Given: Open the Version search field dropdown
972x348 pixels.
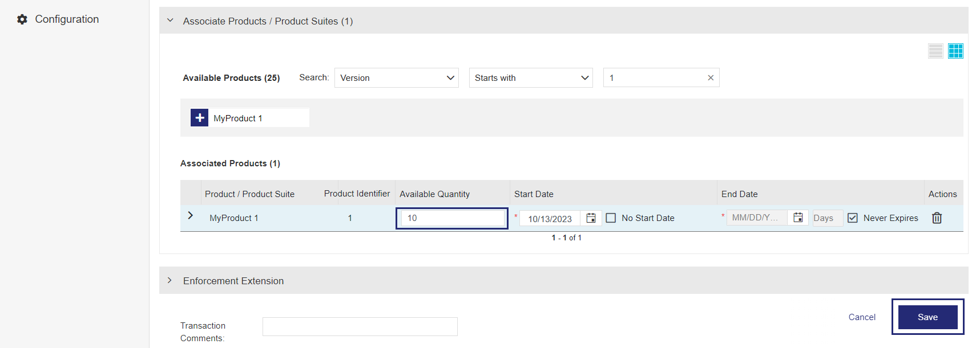Looking at the screenshot, I should [396, 78].
